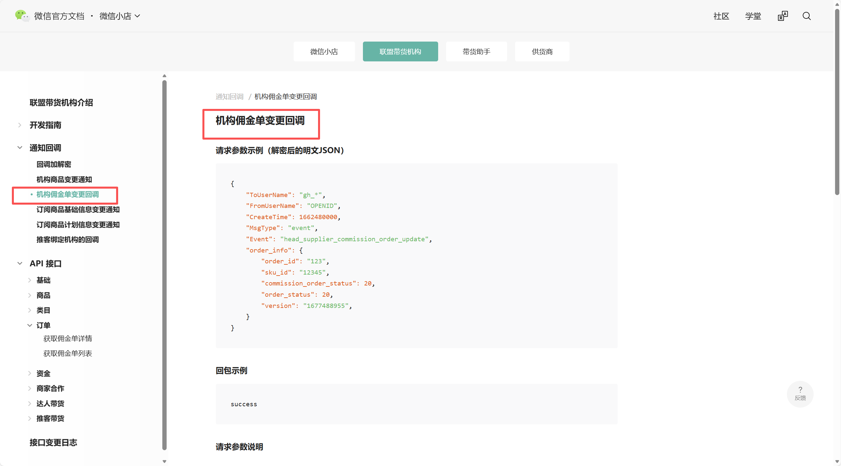This screenshot has height=466, width=841.
Task: Click the language translate icon
Action: click(782, 16)
